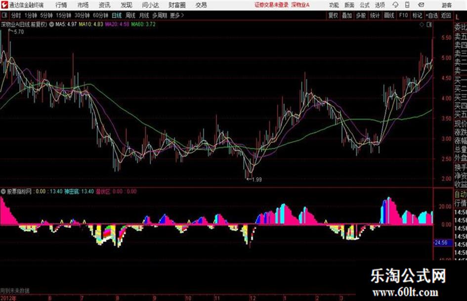The width and height of the screenshot is (467, 301).
Task: Click the MA60: 3.72 value label
Action: (x=143, y=24)
